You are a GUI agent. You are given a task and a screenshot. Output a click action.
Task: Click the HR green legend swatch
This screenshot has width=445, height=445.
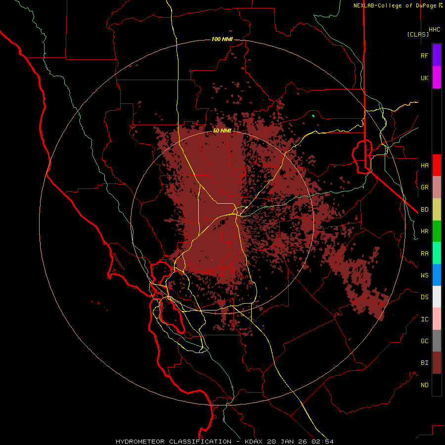[x=437, y=231]
